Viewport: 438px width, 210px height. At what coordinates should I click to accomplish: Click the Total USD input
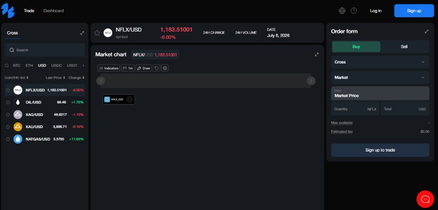(x=405, y=109)
